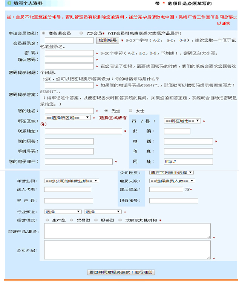Click into the 密码 input field
Viewport: 239px width, 282px height.
coord(69,53)
